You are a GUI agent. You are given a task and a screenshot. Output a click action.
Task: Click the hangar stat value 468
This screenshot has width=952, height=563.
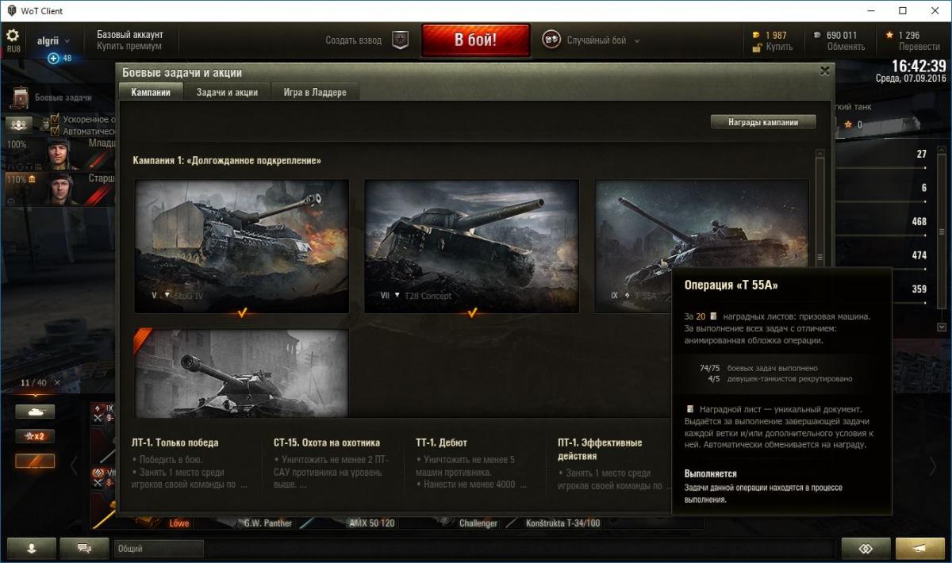919,221
